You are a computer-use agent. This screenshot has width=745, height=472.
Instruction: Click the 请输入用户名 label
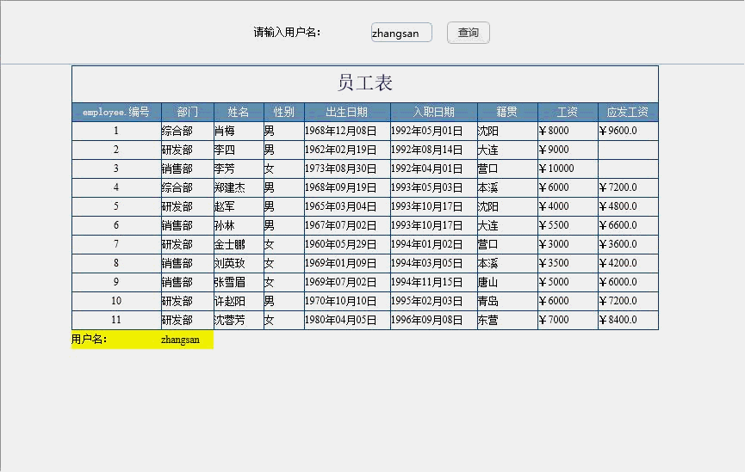(x=287, y=33)
